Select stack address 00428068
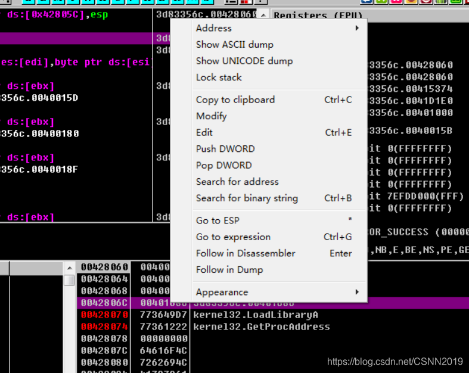The width and height of the screenshot is (469, 373). click(104, 291)
